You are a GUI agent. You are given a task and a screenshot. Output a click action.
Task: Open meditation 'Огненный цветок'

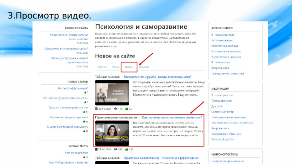pos(222,139)
